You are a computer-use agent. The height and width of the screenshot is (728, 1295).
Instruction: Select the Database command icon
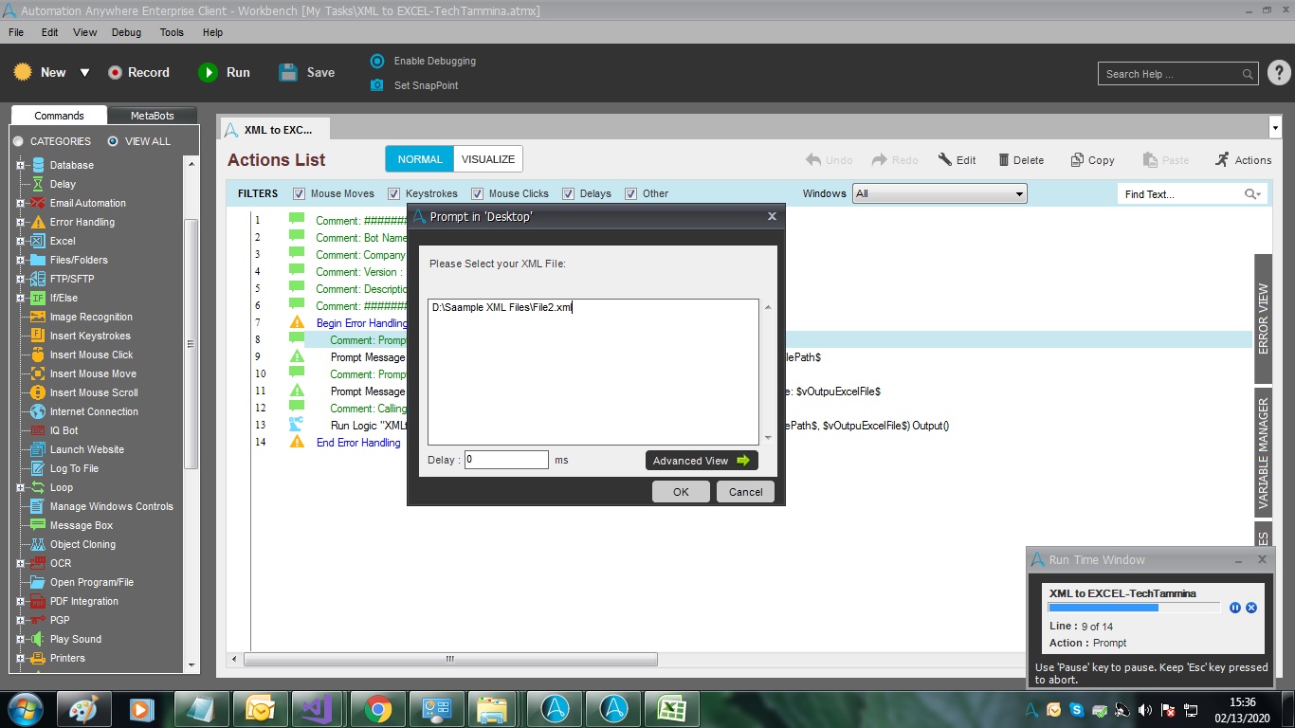coord(38,165)
